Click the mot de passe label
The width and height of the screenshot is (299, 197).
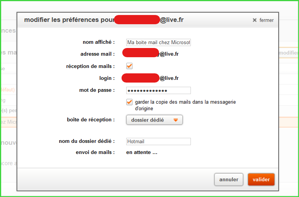[97, 90]
